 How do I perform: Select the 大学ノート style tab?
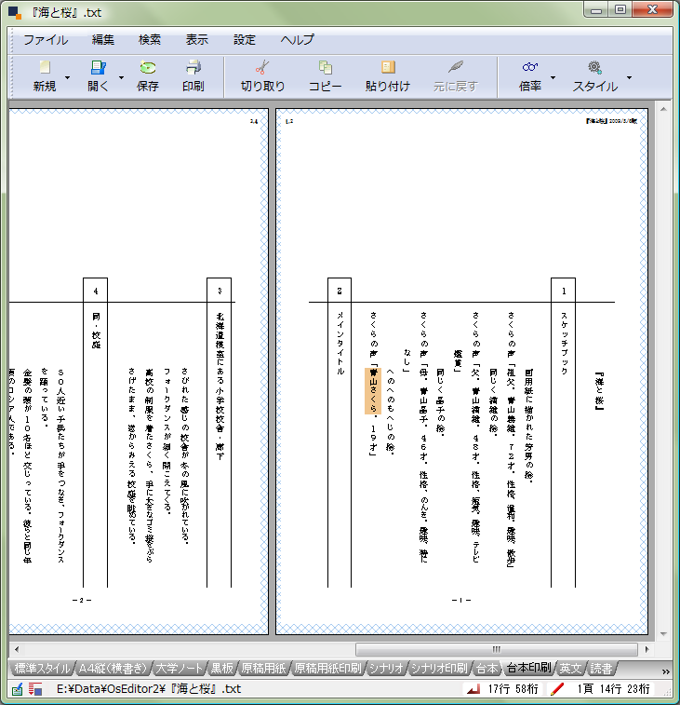click(179, 669)
